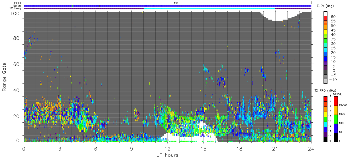
Task: Click the TX FRQ legend value '16'
Action: tap(329, 106)
